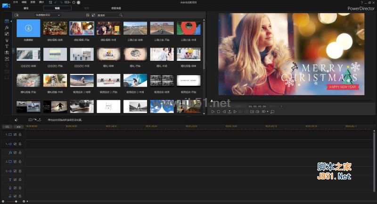Open the library category dropdown
Image resolution: width=377 pixels, height=204 pixels.
(48, 15)
